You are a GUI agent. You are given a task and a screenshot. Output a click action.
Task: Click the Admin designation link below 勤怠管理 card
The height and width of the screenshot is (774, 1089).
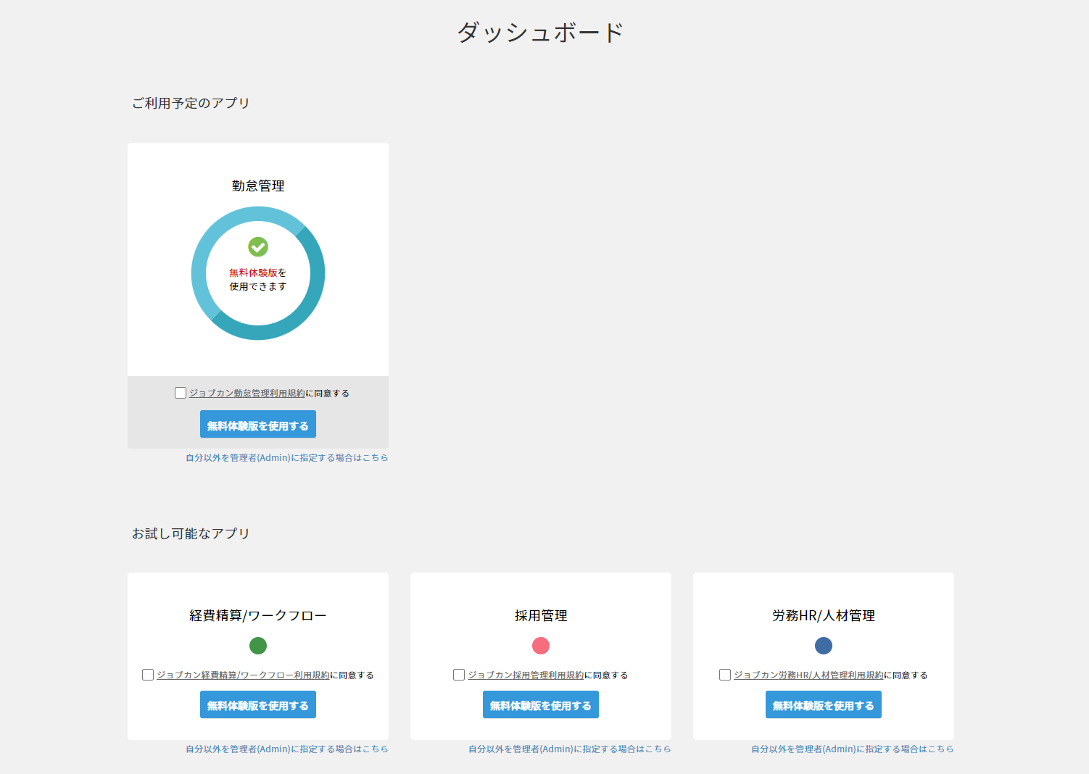pyautogui.click(x=287, y=458)
